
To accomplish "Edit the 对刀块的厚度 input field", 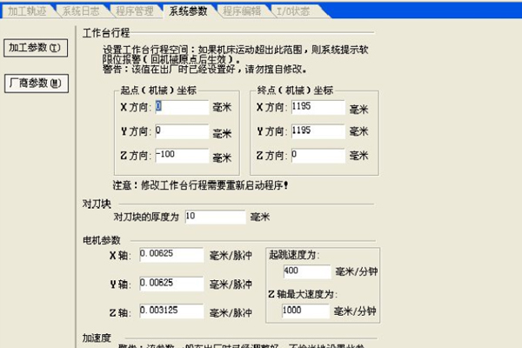I will click(213, 216).
